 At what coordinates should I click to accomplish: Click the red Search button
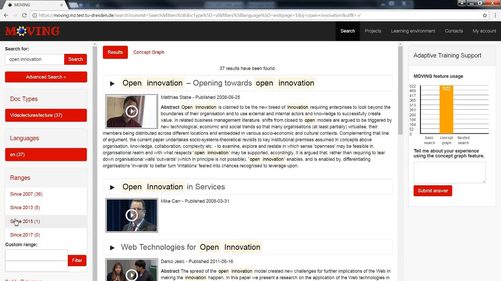76,59
